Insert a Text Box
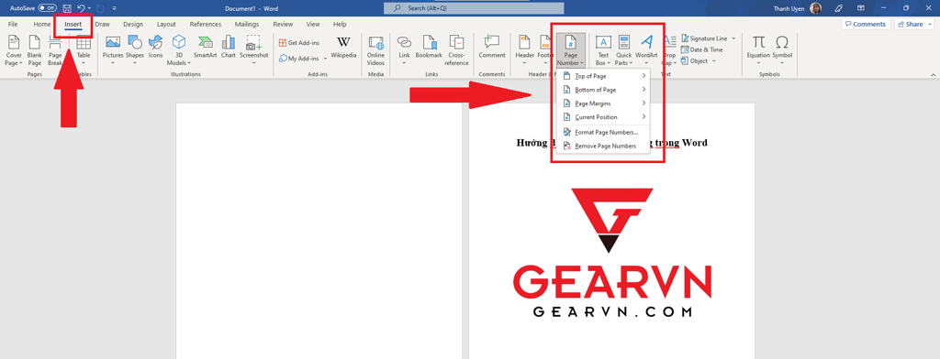This screenshot has width=940, height=359. click(x=603, y=50)
